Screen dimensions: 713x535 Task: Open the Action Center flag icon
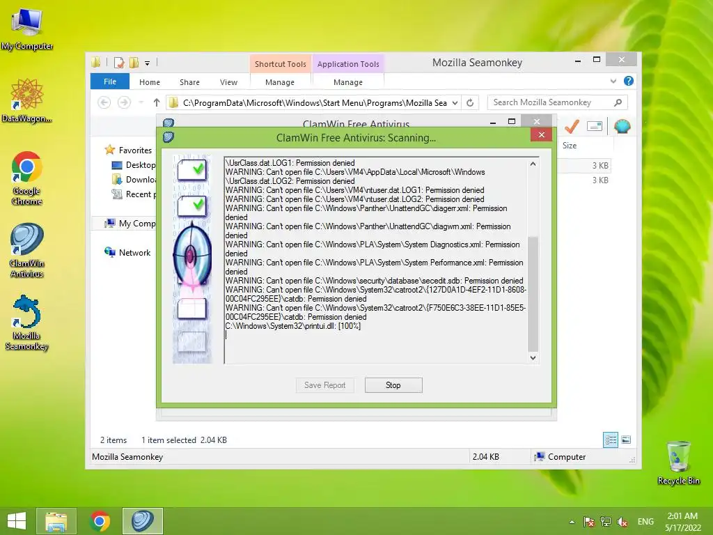coord(589,522)
